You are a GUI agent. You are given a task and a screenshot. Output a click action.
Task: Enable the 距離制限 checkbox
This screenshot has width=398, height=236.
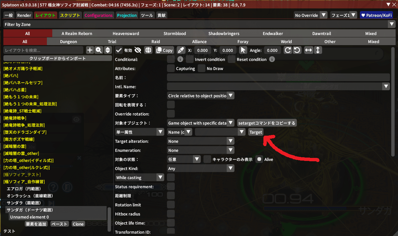171,196
